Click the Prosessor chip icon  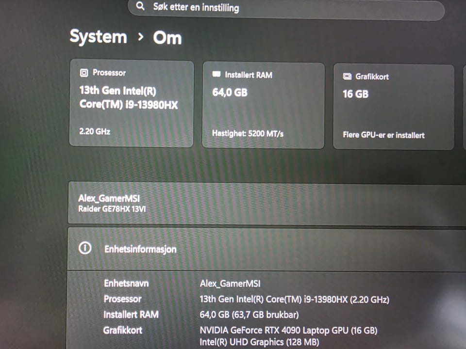(84, 73)
